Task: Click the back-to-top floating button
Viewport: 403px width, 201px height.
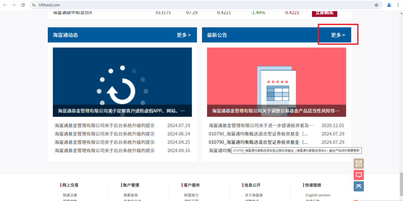Action: (x=359, y=186)
